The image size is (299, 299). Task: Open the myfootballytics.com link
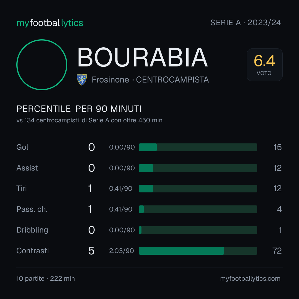click(250, 279)
